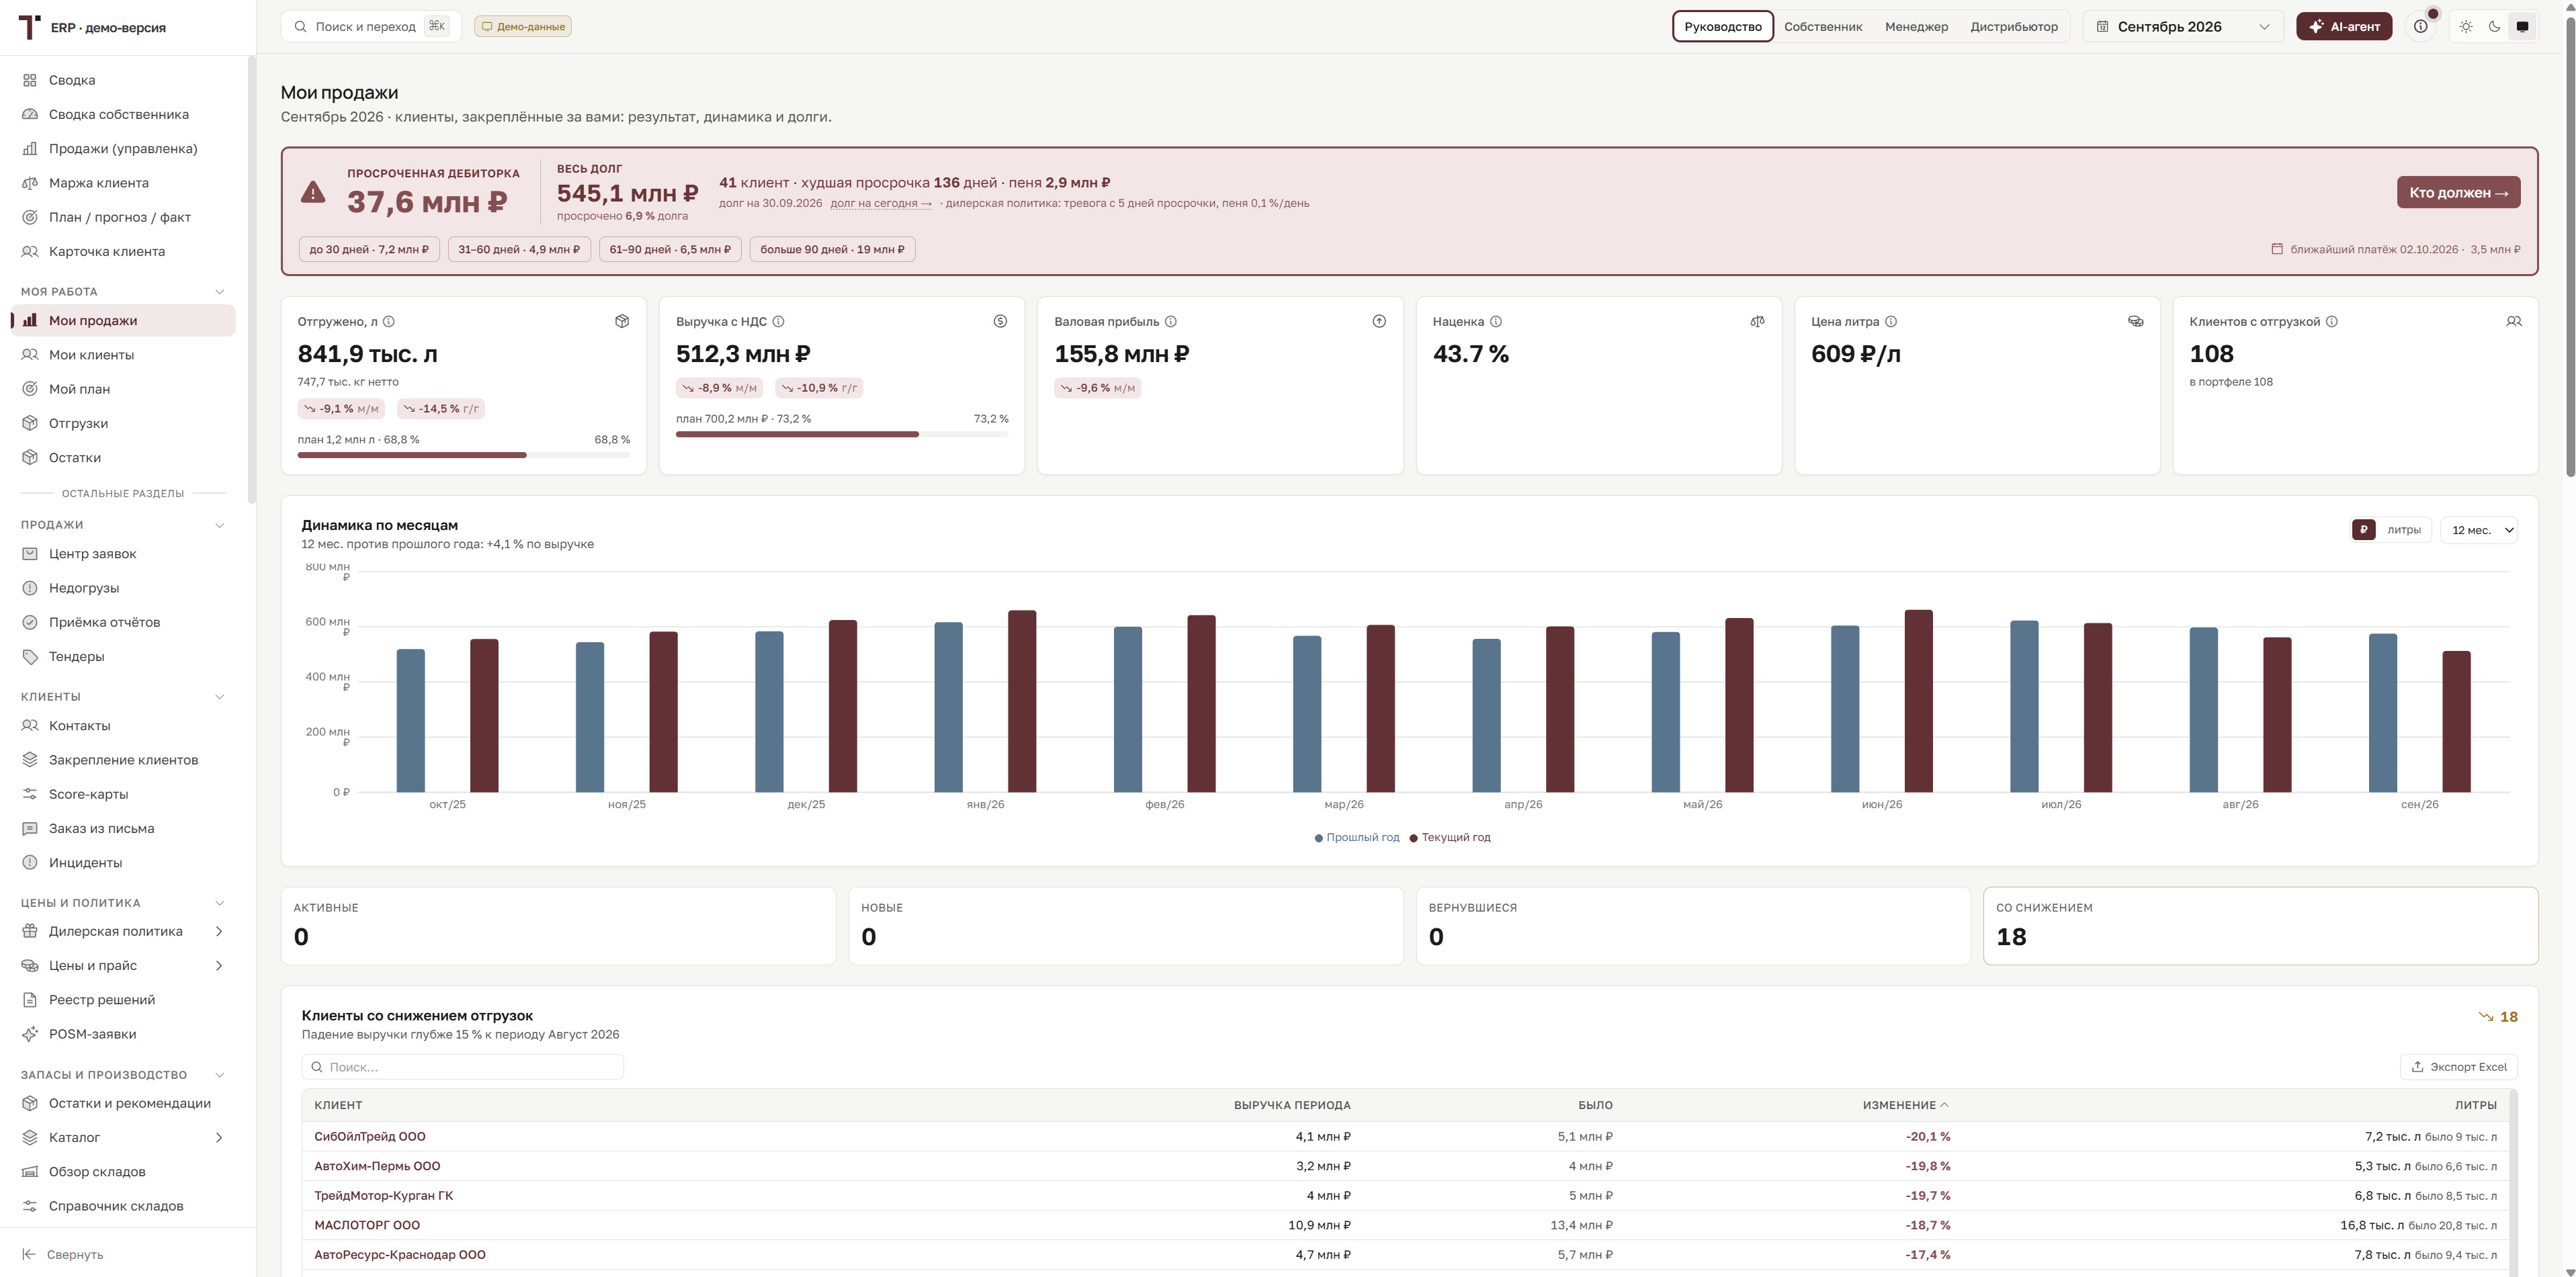Open the Сводка dashboard icon in sidebar
The width and height of the screenshot is (2576, 1277).
30,80
